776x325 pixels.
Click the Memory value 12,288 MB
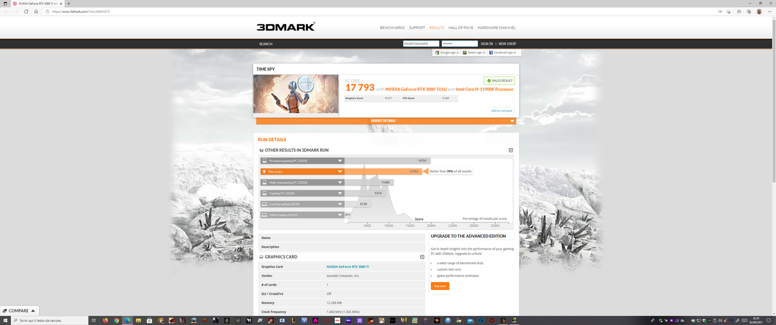tap(334, 303)
